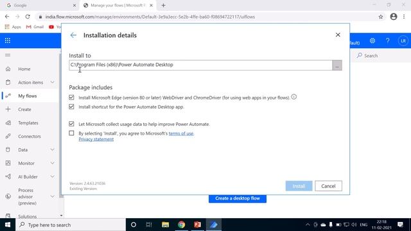Click the browser address bar URL
Viewport: 411px width, 231px height.
coord(150,17)
